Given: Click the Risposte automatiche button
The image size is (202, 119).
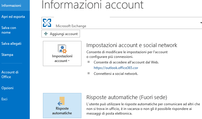Looking at the screenshot, I should pyautogui.click(x=62, y=106).
